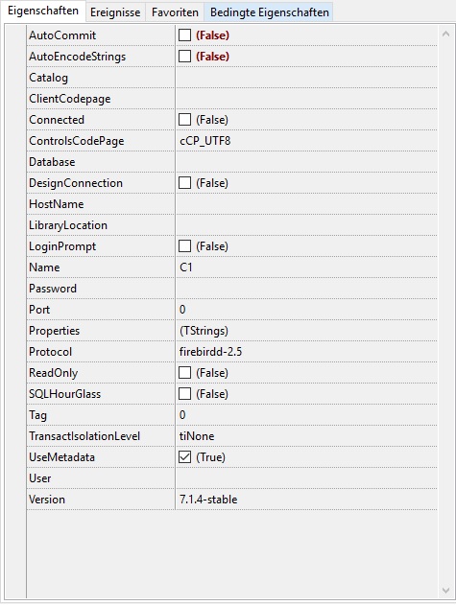Enable the LoginPrompt checkbox
This screenshot has height=605, width=456.
tap(184, 246)
